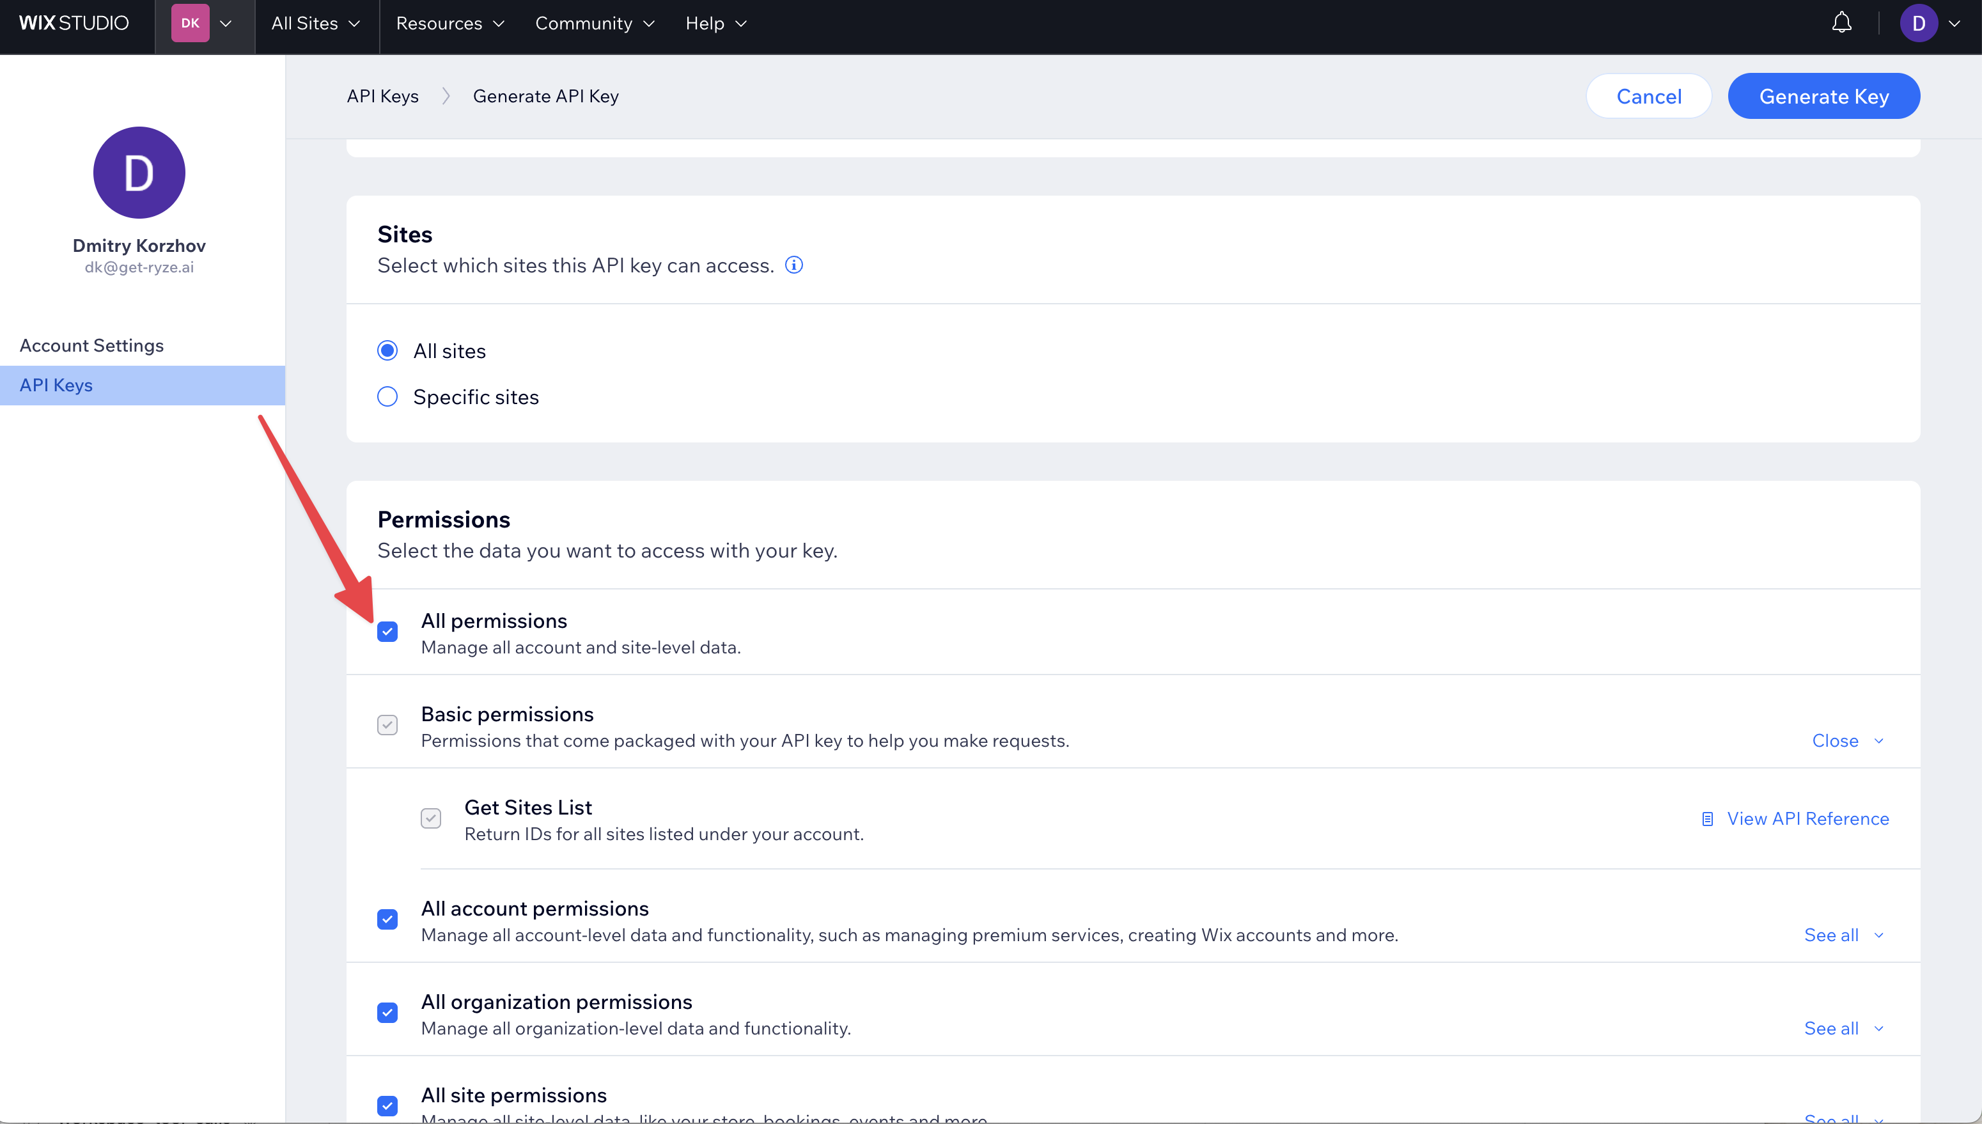Collapse Basic permissions with Close
Image resolution: width=1982 pixels, height=1124 pixels.
1848,740
